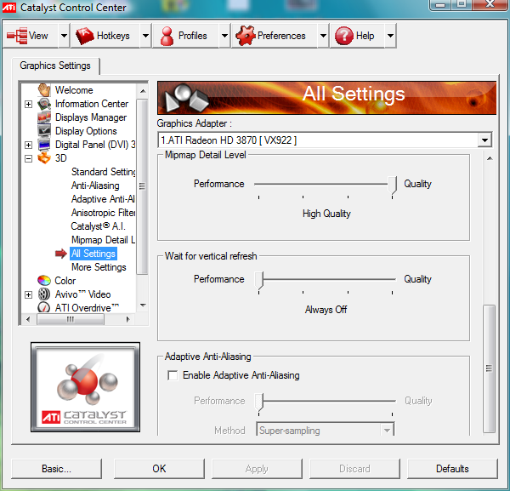Viewport: 510px width, 491px height.
Task: Click the tree vertical scrollbar thumb
Action: pos(142,186)
